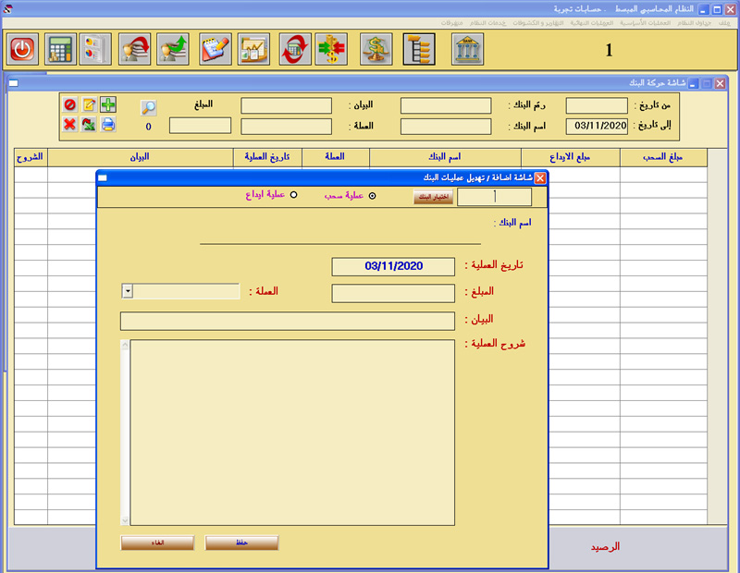This screenshot has height=573, width=740.
Task: Select the عملية سحب radio button
Action: [372, 196]
